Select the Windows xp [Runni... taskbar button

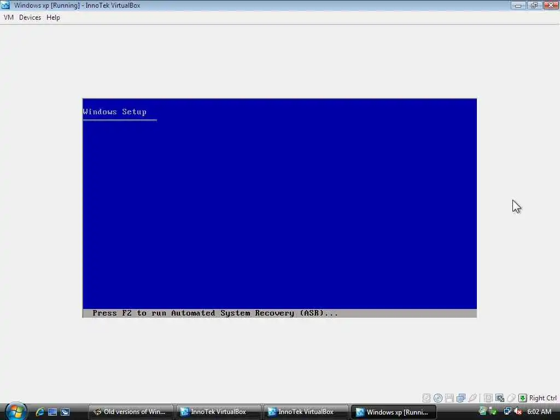point(394,412)
